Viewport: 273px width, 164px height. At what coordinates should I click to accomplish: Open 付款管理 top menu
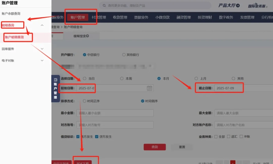click(x=99, y=17)
